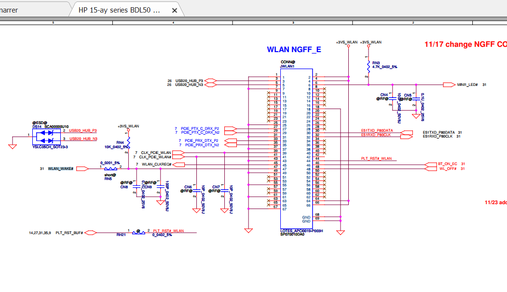Select the JWLAN1 connector label
507x292 pixels.
click(287, 66)
